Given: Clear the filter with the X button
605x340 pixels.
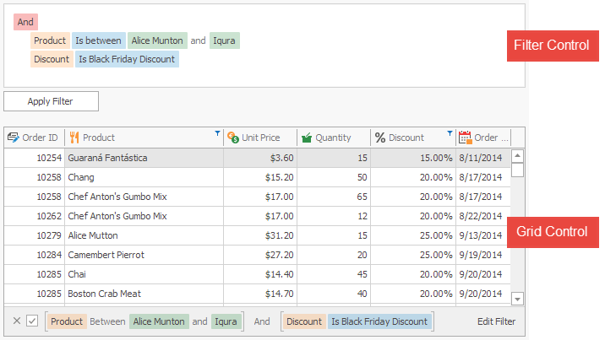Looking at the screenshot, I should (17, 321).
